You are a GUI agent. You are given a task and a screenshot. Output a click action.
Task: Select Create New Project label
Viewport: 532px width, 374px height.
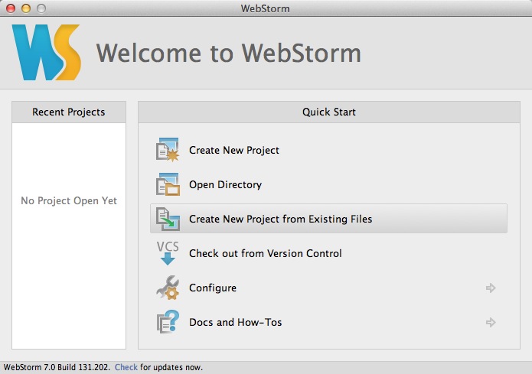click(234, 150)
